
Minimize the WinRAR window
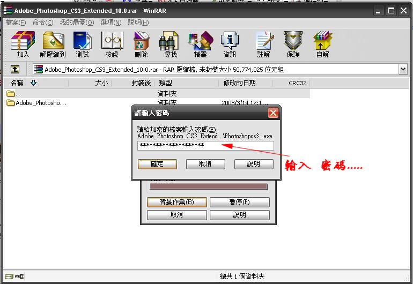(378, 11)
